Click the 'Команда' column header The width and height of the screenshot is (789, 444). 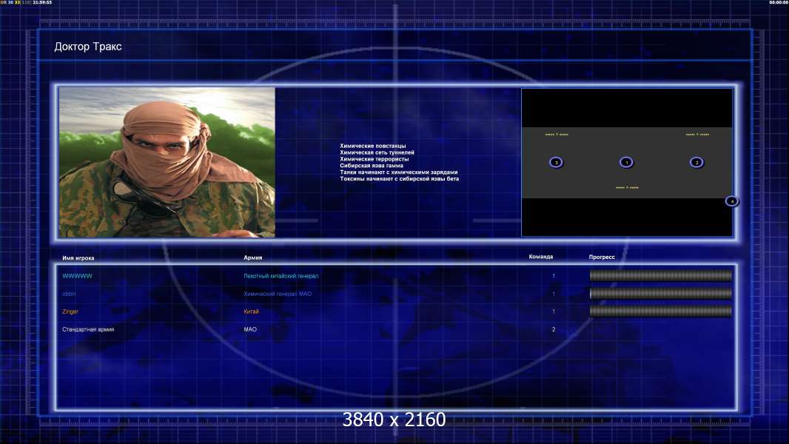pyautogui.click(x=540, y=257)
